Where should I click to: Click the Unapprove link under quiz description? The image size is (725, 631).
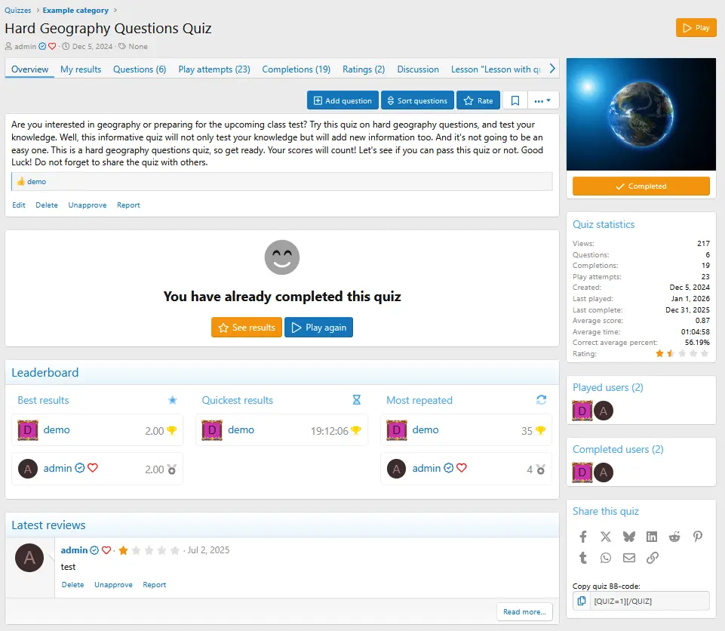click(87, 205)
